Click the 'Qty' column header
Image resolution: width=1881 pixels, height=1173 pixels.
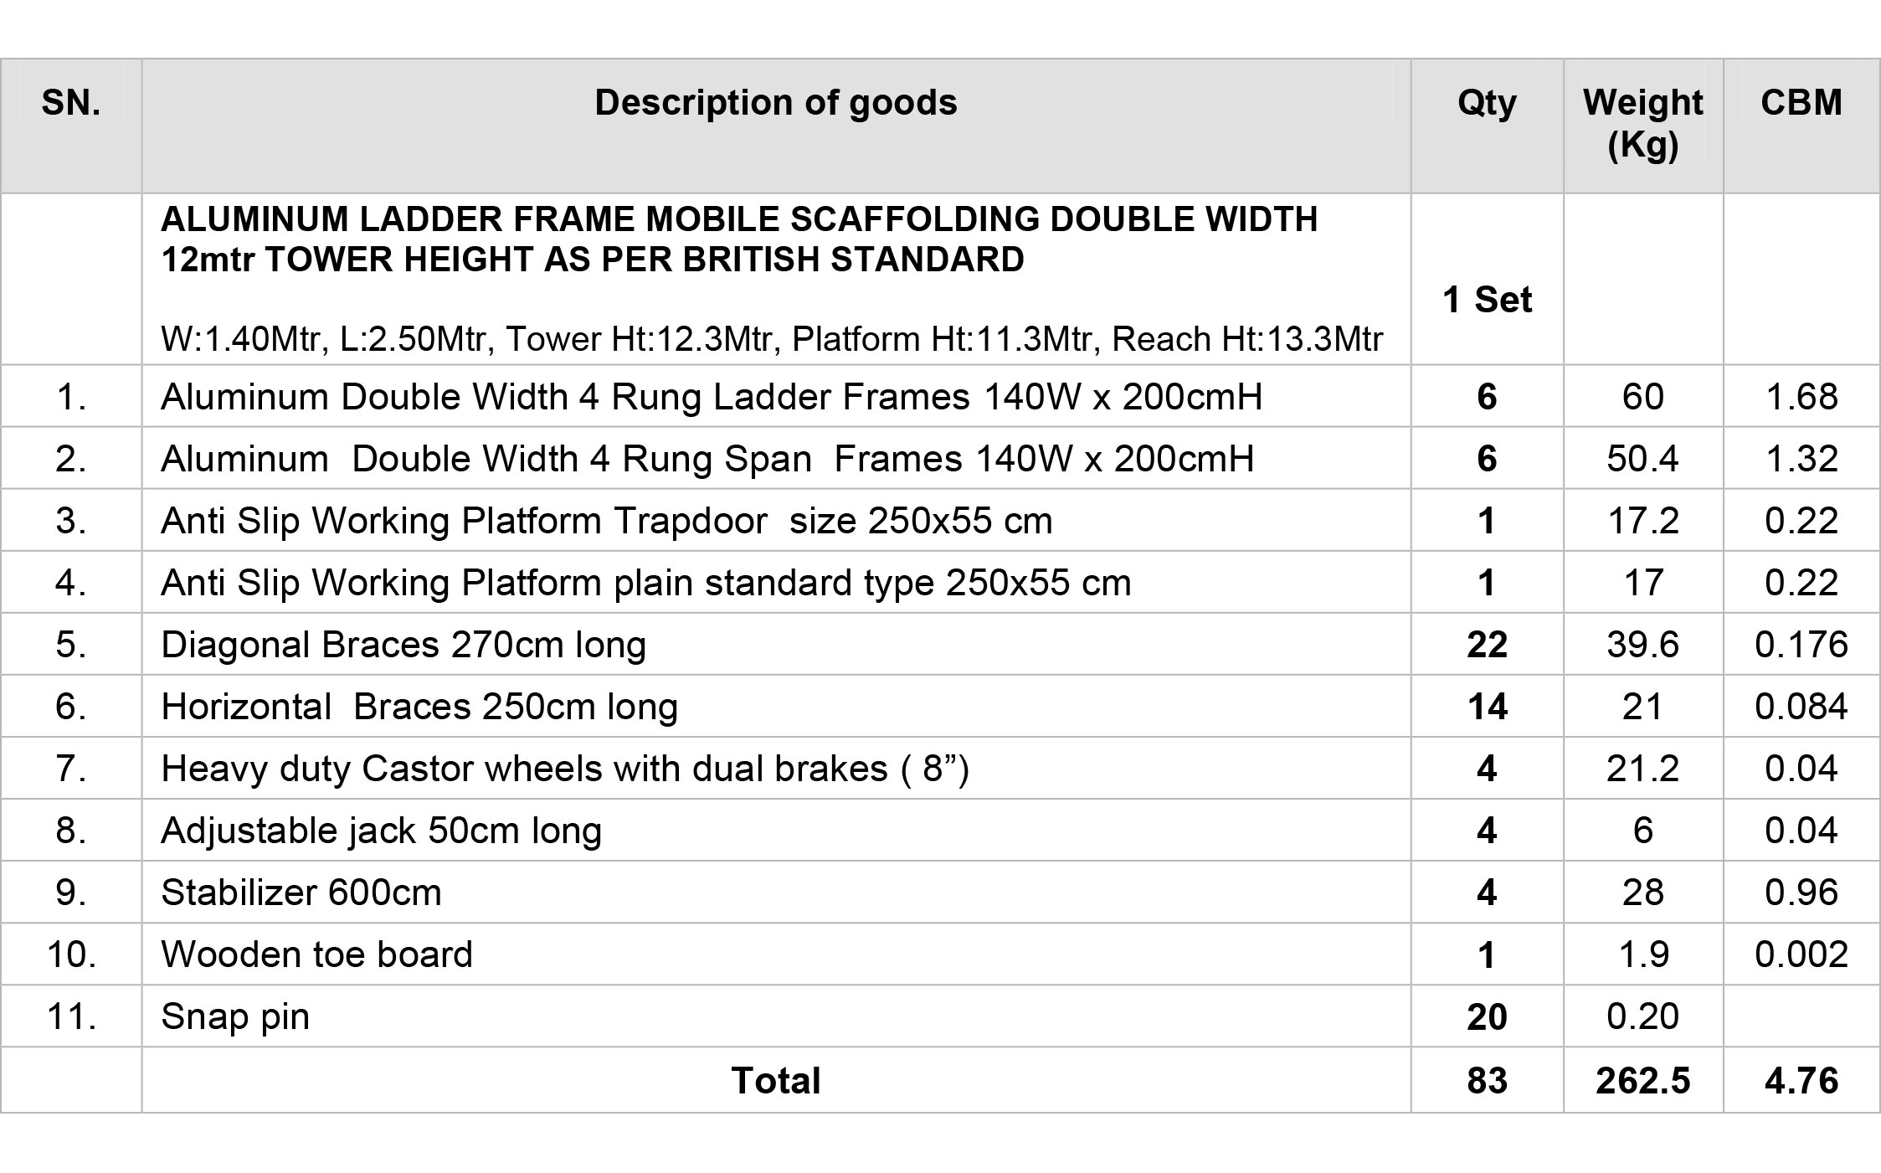coord(1487,126)
